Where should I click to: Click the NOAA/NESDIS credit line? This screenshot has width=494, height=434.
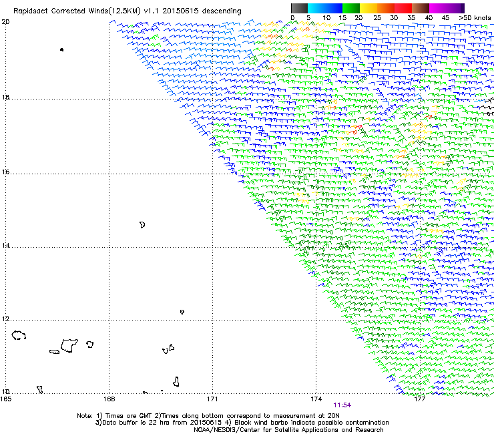pos(288,430)
